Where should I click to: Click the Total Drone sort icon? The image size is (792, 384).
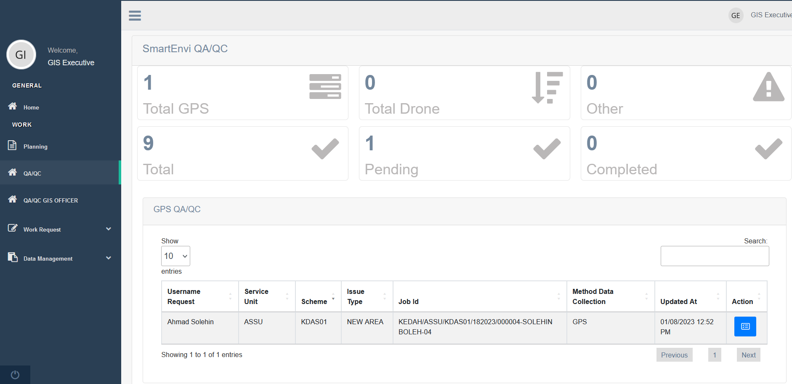click(547, 88)
